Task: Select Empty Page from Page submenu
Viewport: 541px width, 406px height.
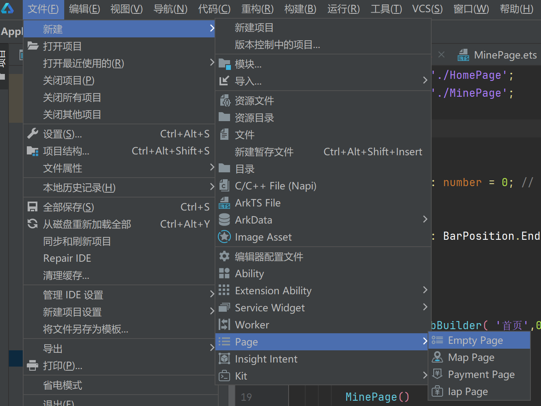Action: point(480,340)
